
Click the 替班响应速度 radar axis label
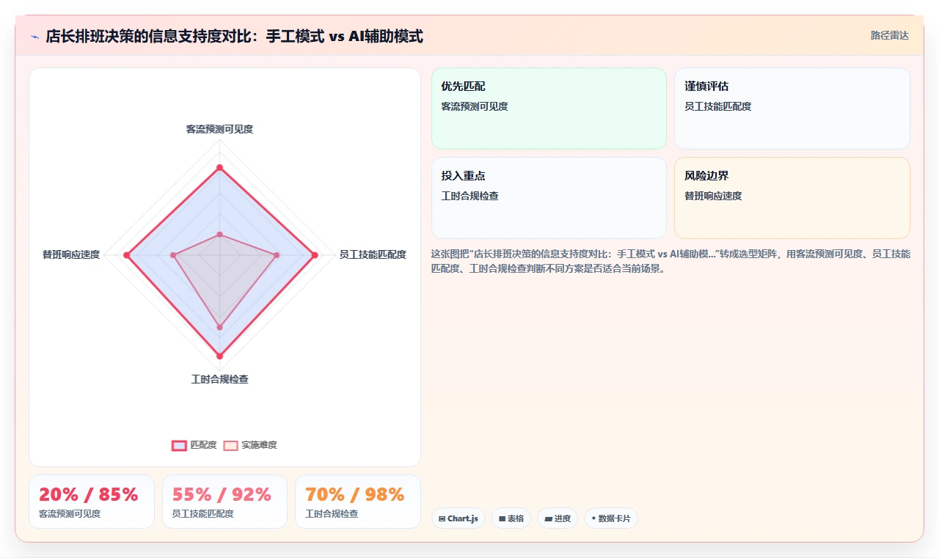pos(71,254)
